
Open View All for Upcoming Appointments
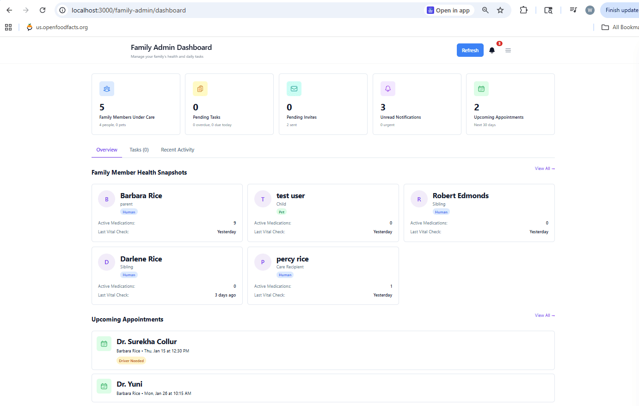pyautogui.click(x=544, y=315)
